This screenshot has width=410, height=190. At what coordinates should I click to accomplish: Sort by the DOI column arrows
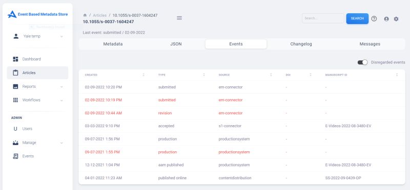pyautogui.click(x=311, y=75)
